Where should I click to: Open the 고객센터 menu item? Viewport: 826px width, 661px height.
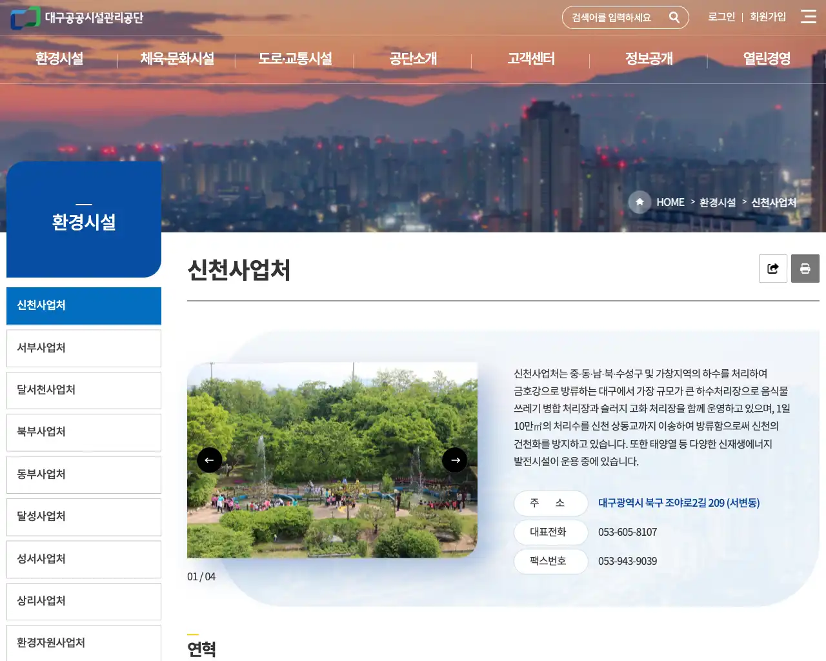(x=530, y=59)
